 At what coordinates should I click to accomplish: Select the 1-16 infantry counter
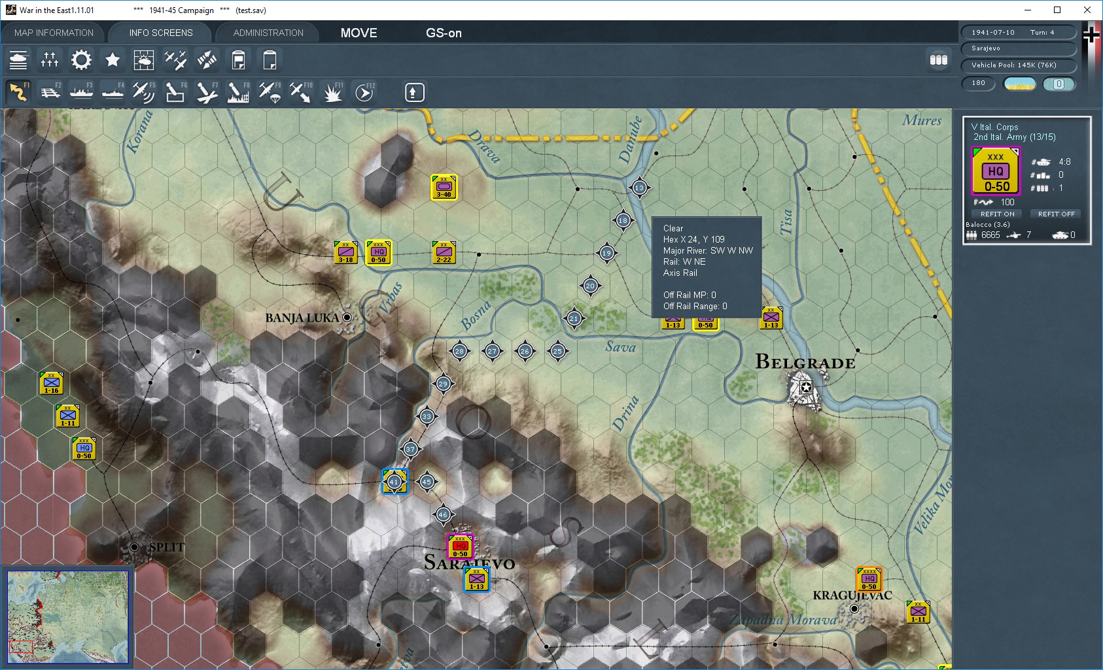tap(51, 383)
